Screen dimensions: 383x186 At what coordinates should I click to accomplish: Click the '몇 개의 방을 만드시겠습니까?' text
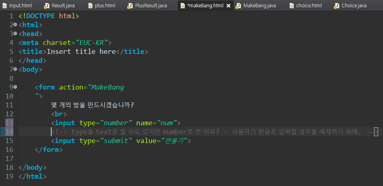click(x=93, y=105)
